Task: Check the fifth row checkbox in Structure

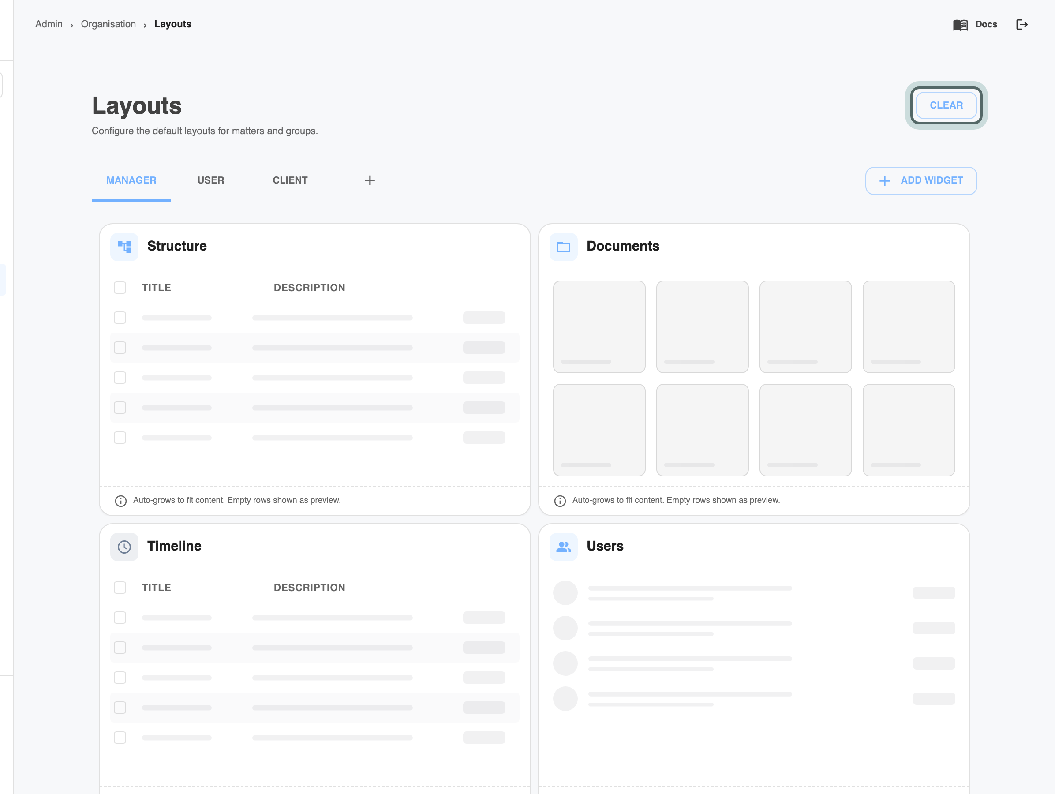Action: coord(120,438)
